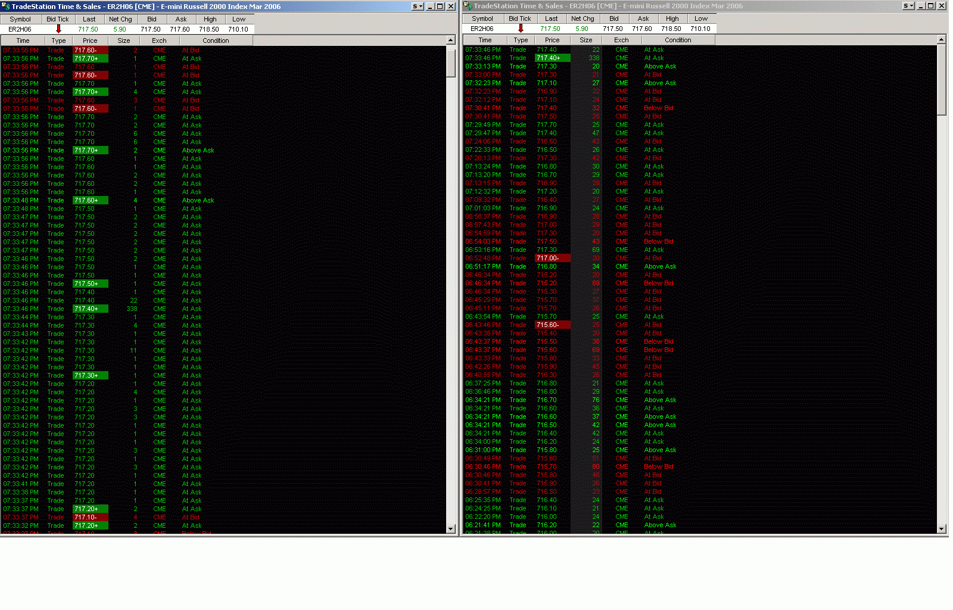Click the Type column header in the right window
The width and height of the screenshot is (953, 610).
[521, 40]
